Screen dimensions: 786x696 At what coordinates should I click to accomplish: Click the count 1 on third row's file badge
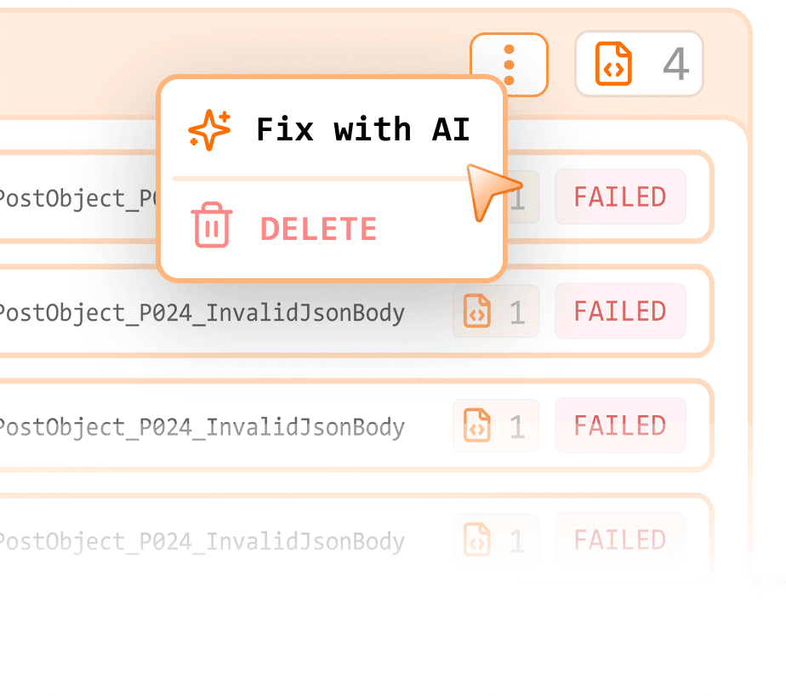point(518,425)
